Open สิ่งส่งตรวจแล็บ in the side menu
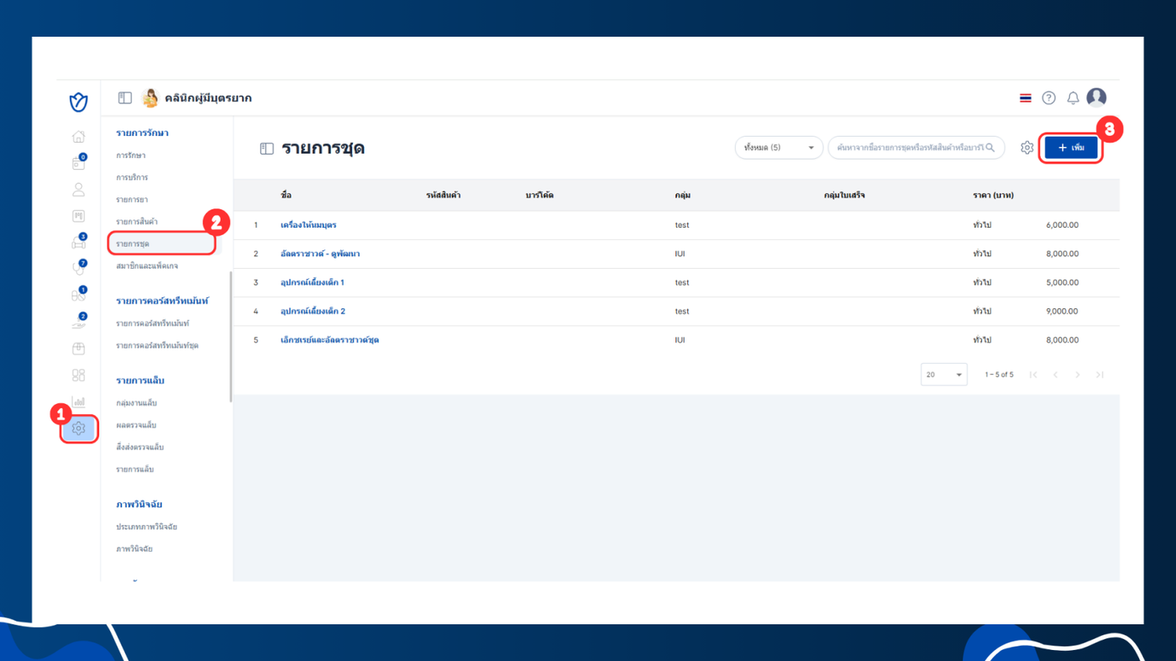 click(140, 448)
